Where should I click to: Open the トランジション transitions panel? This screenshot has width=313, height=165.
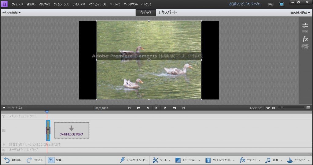(x=188, y=160)
